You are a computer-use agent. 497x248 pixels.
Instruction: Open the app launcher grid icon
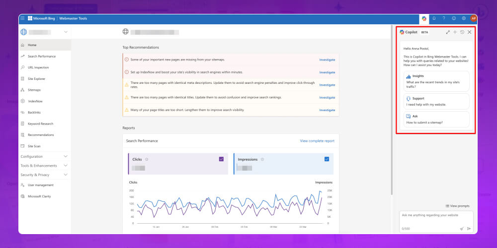[22, 18]
